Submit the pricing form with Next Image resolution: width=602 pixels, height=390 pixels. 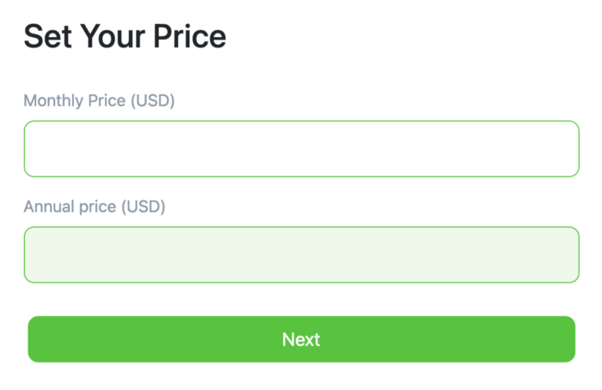pyautogui.click(x=301, y=339)
